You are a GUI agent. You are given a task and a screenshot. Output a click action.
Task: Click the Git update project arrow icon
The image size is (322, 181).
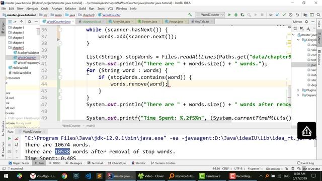click(278, 15)
